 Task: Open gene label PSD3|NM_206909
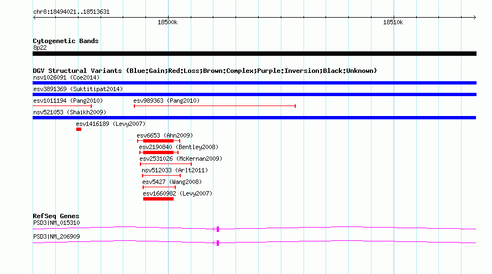pos(56,236)
